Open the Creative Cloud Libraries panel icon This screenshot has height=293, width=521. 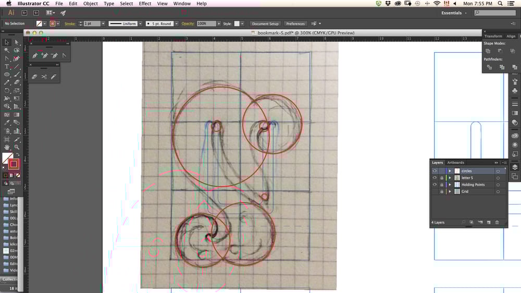(515, 136)
